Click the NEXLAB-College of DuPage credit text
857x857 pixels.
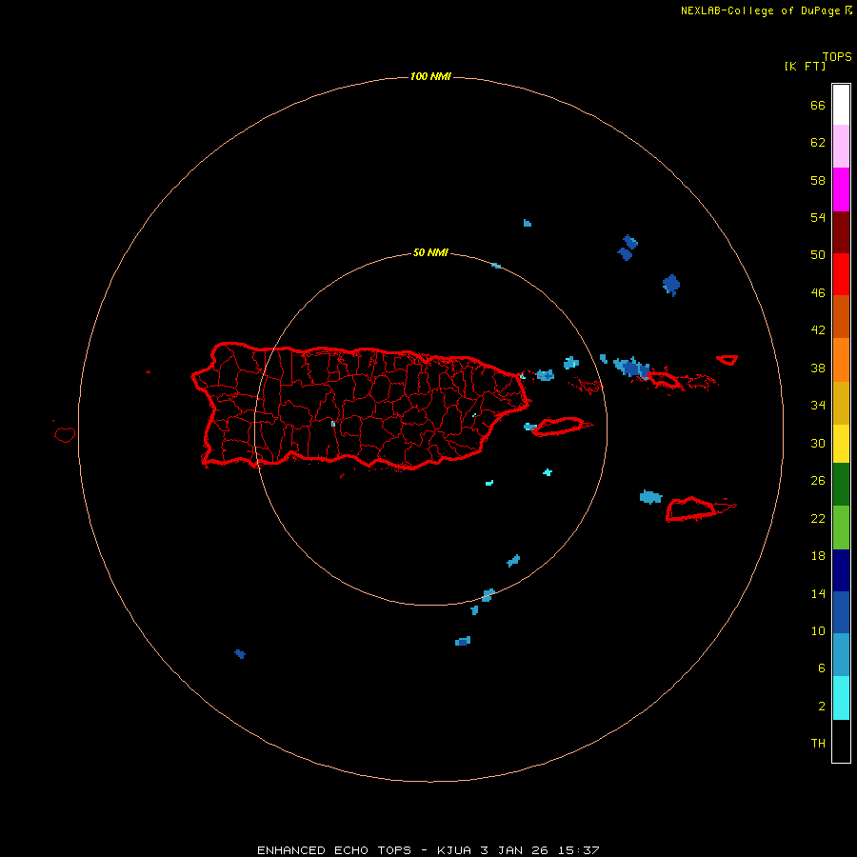[x=760, y=10]
